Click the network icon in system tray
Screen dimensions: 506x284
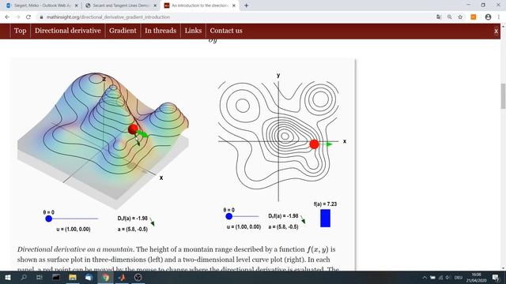tap(440, 278)
